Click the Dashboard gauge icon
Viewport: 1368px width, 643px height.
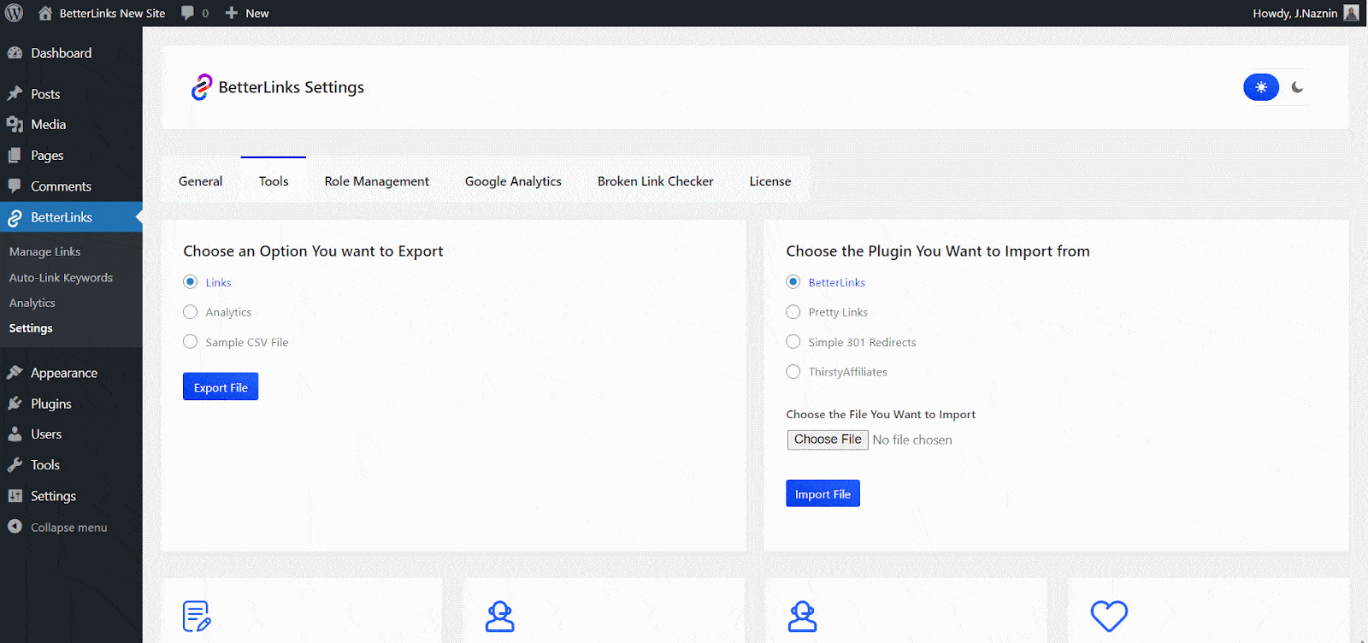15,53
